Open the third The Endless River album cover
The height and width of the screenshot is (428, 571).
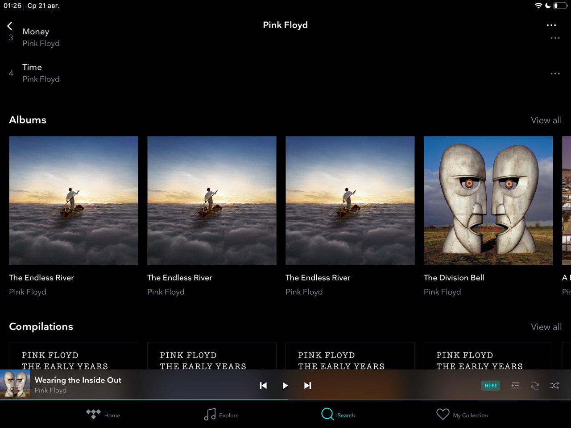350,201
